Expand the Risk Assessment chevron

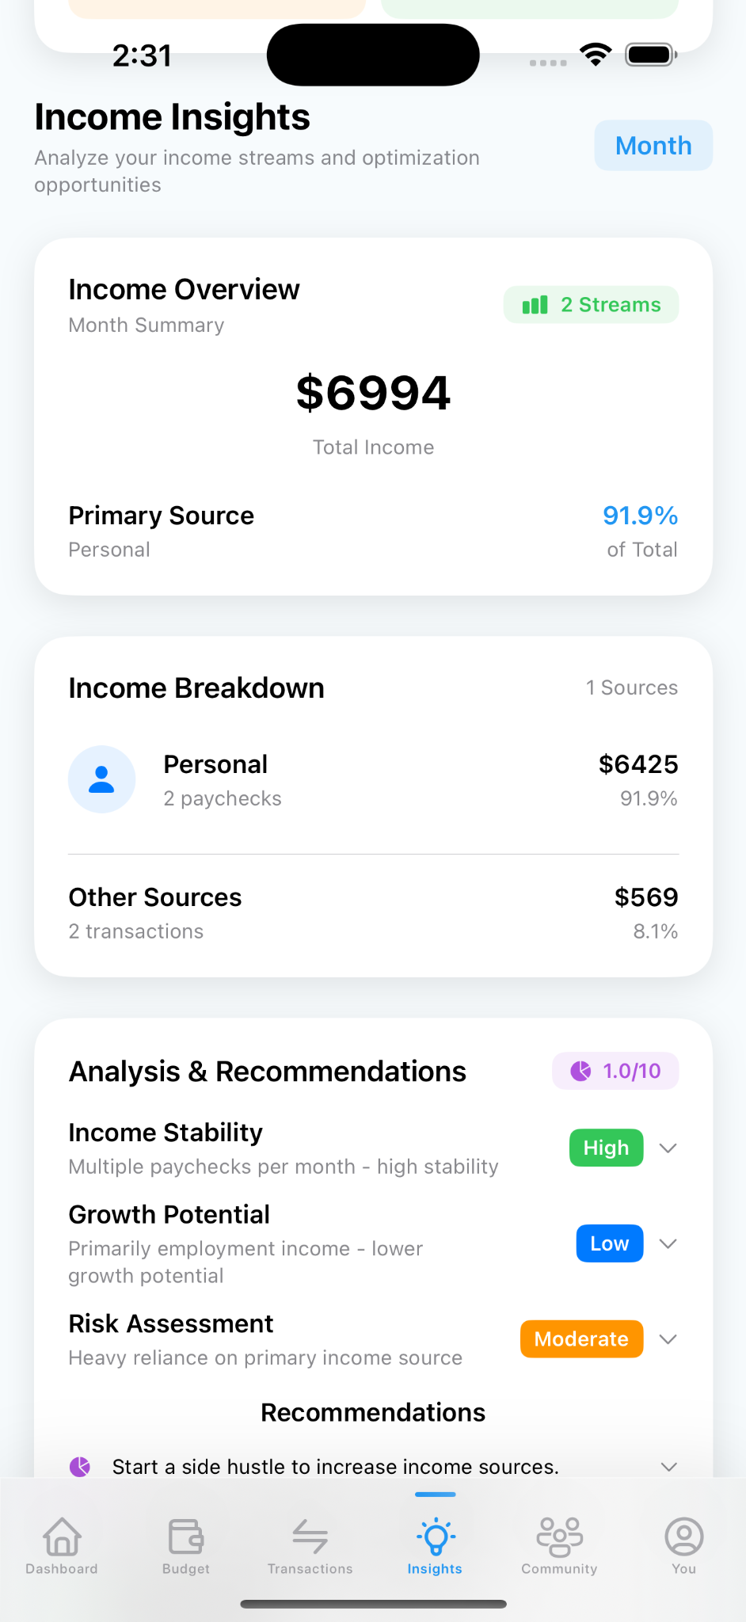point(668,1339)
